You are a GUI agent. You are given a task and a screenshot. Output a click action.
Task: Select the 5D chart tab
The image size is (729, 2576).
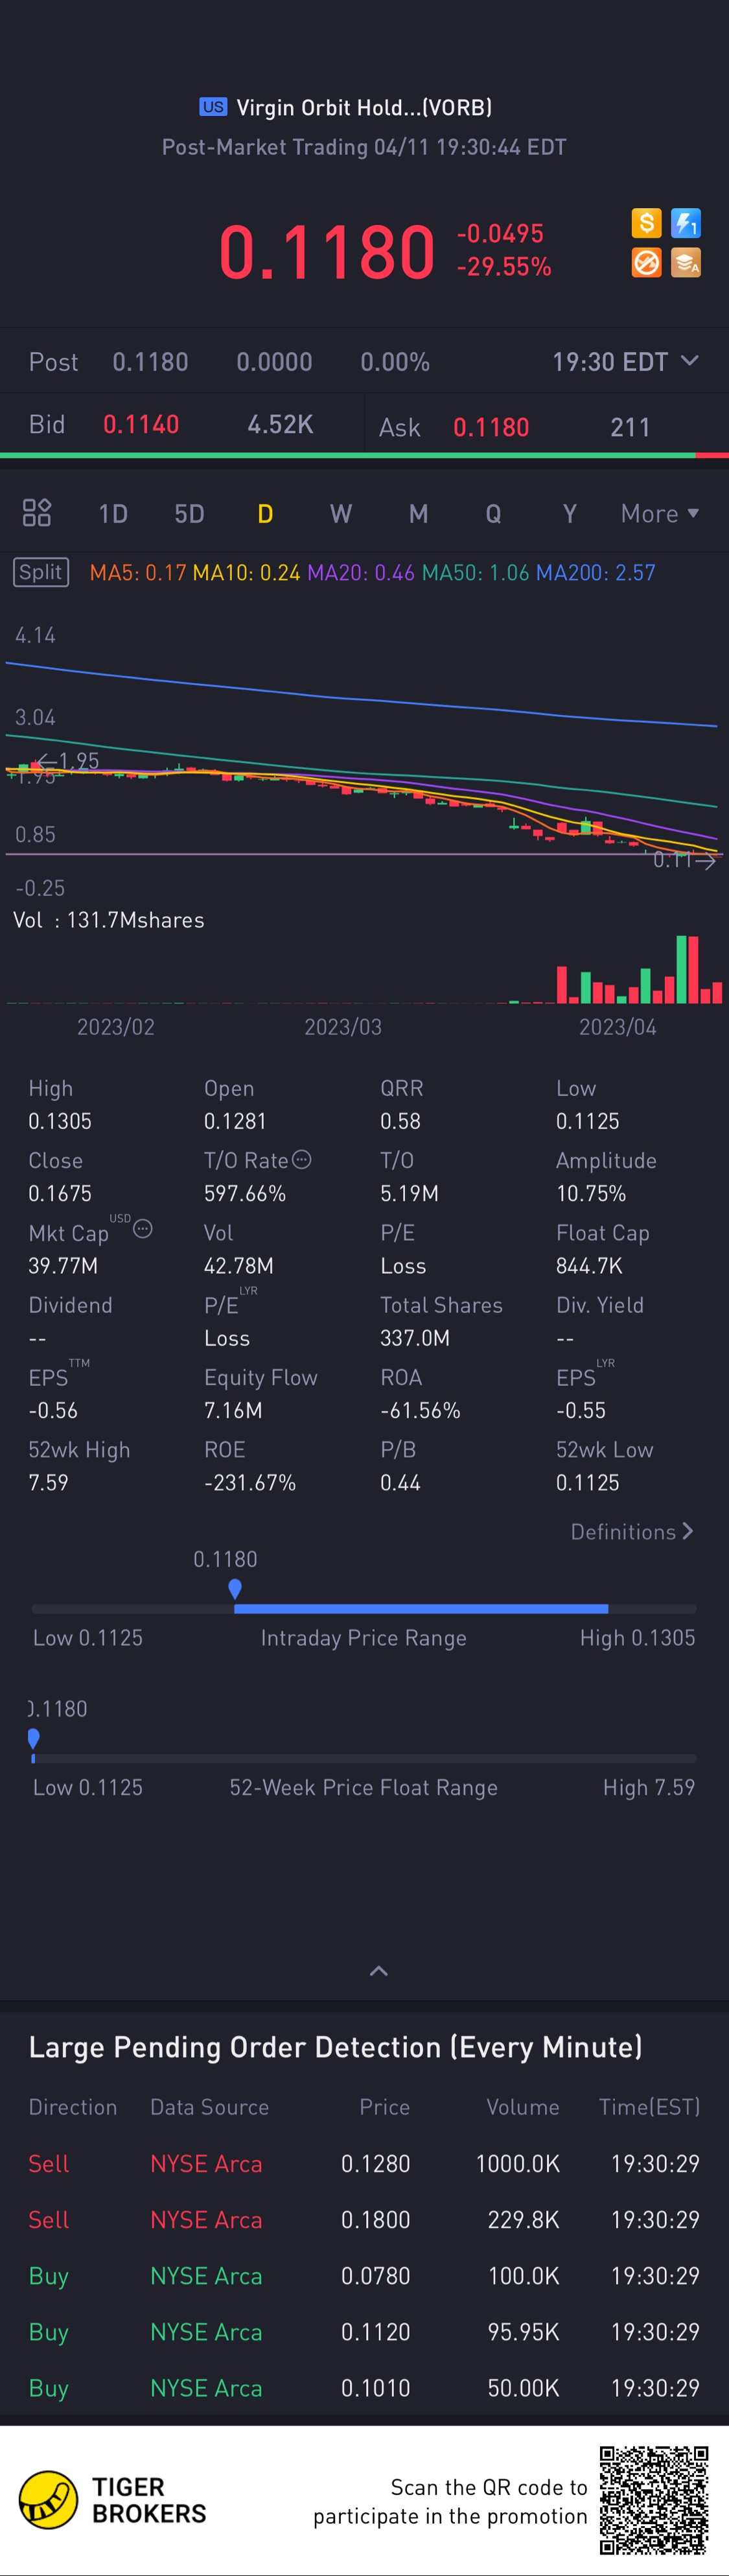tap(189, 514)
